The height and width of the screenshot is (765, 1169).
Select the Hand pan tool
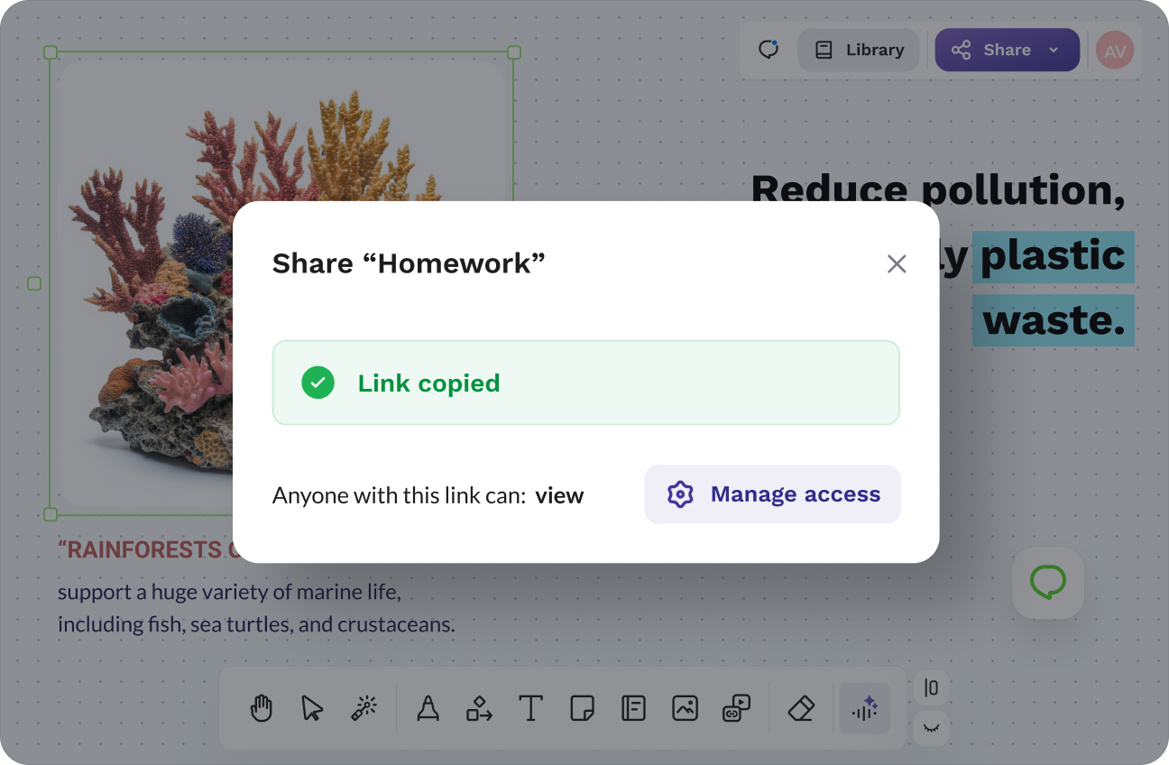click(262, 708)
